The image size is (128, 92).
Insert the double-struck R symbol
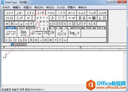coord(31,40)
